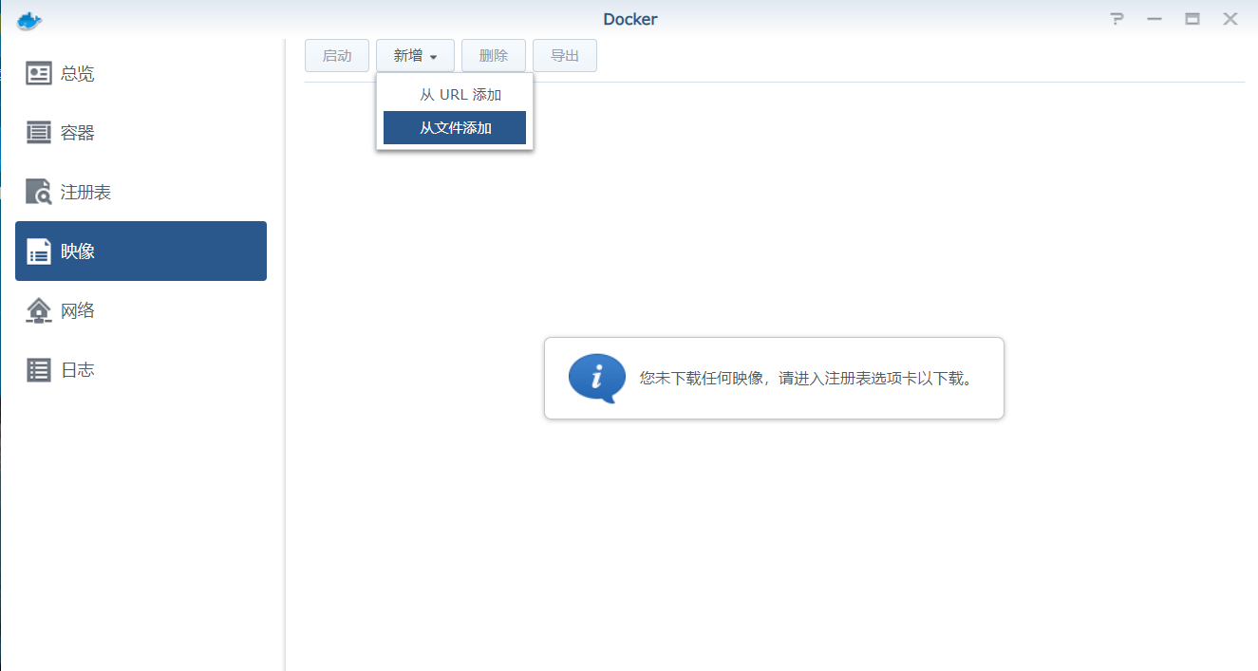Select the 日志 (Log) sidebar icon

(39, 369)
